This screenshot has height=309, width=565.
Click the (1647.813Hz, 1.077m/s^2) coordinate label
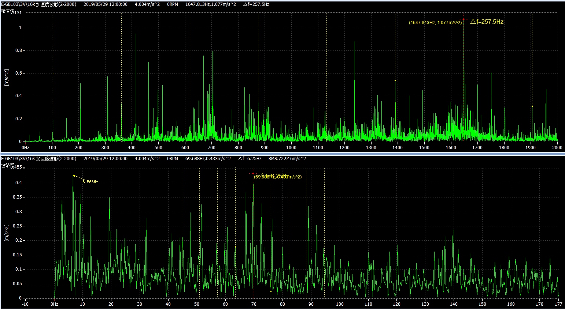435,23
